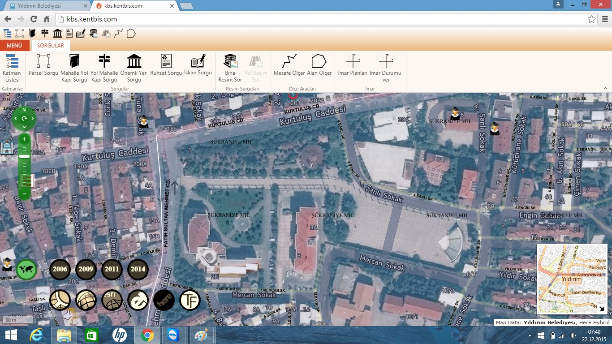Select TF basemap
This screenshot has height=344, width=612.
[x=190, y=300]
